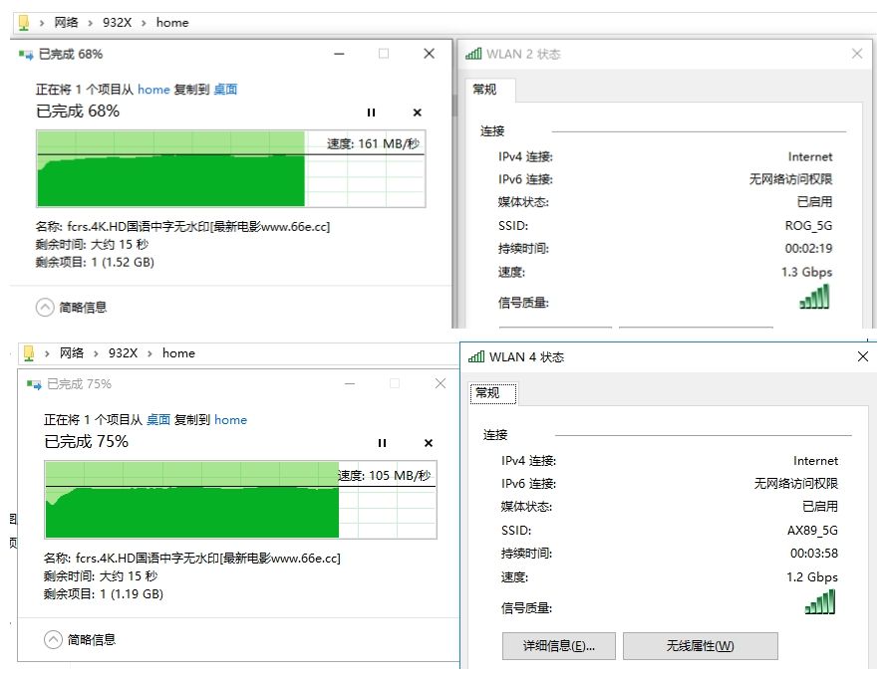Click 无网络访问权限 in WLAN 4 status

tap(796, 484)
